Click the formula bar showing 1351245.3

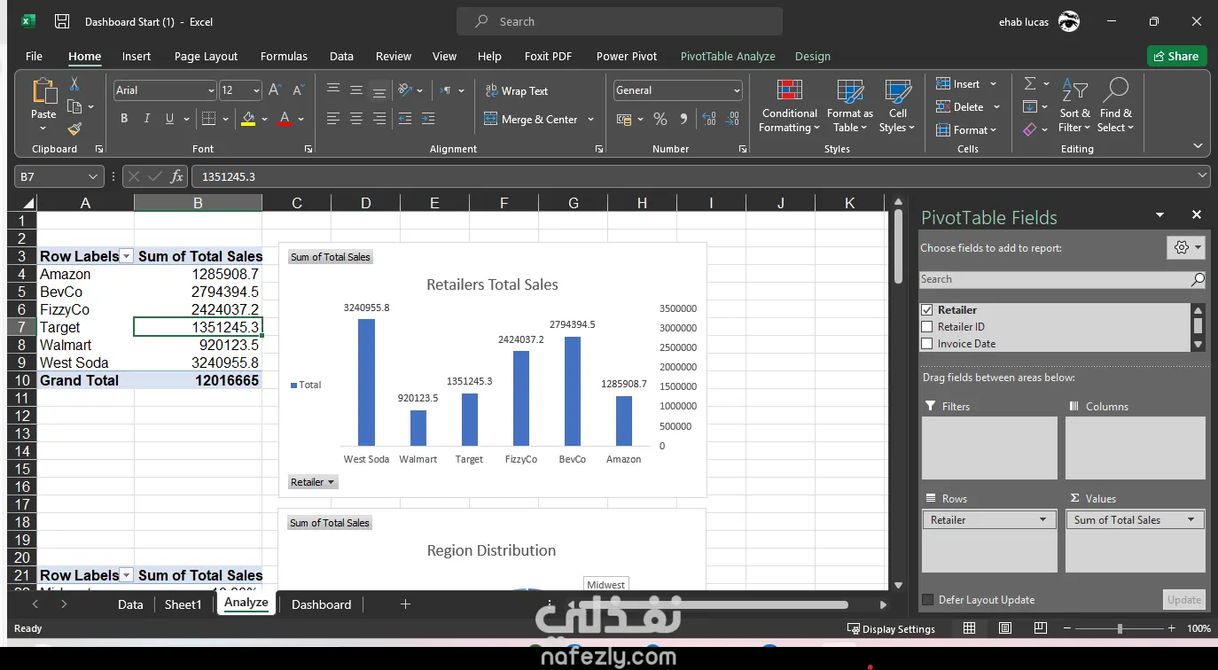700,176
